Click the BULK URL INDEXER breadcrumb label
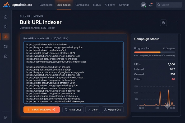Screen dimensions: 185x123 coord(32,16)
